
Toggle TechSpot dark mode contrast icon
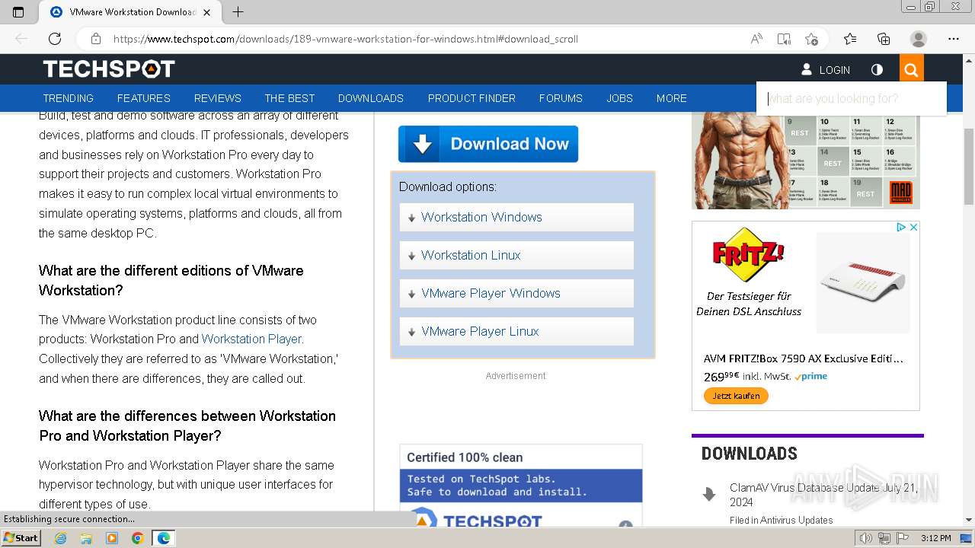click(877, 70)
